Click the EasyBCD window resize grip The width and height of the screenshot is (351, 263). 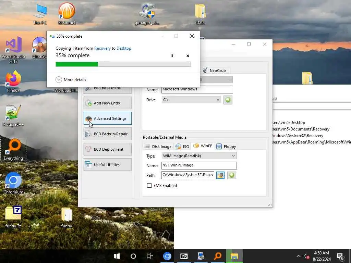click(270, 204)
